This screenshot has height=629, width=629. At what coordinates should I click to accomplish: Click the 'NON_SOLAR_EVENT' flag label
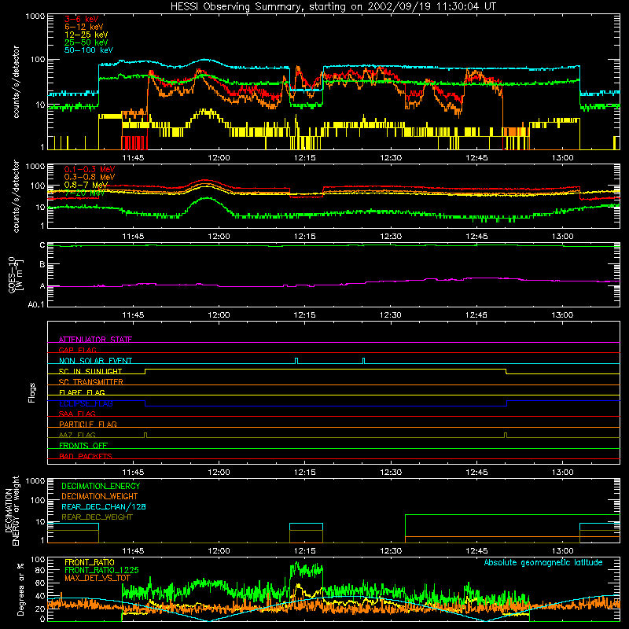(x=95, y=361)
